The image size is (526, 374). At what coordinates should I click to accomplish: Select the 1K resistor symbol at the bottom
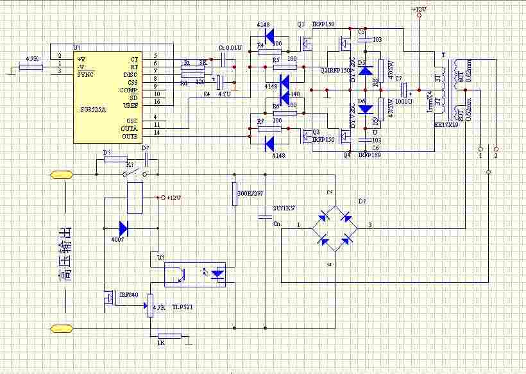click(x=170, y=336)
